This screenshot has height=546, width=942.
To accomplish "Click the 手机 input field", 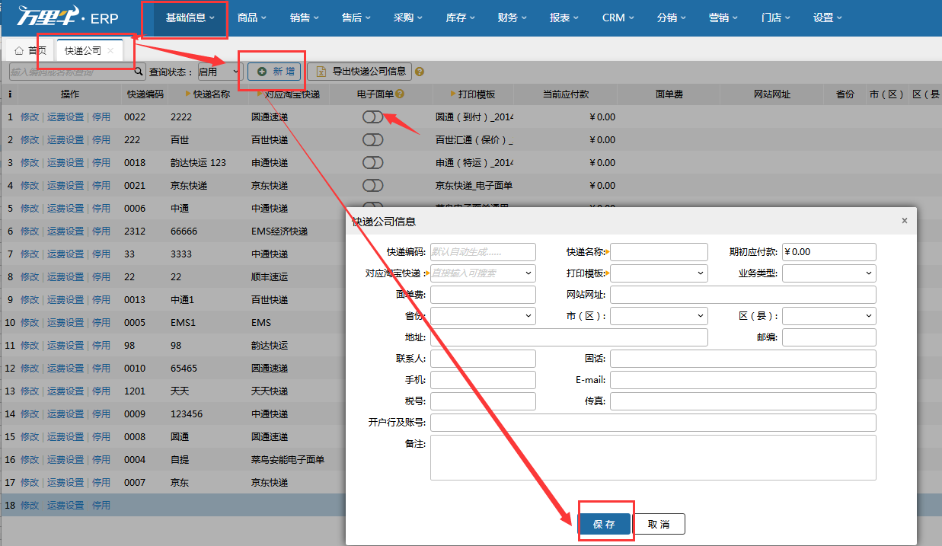I will pyautogui.click(x=483, y=379).
